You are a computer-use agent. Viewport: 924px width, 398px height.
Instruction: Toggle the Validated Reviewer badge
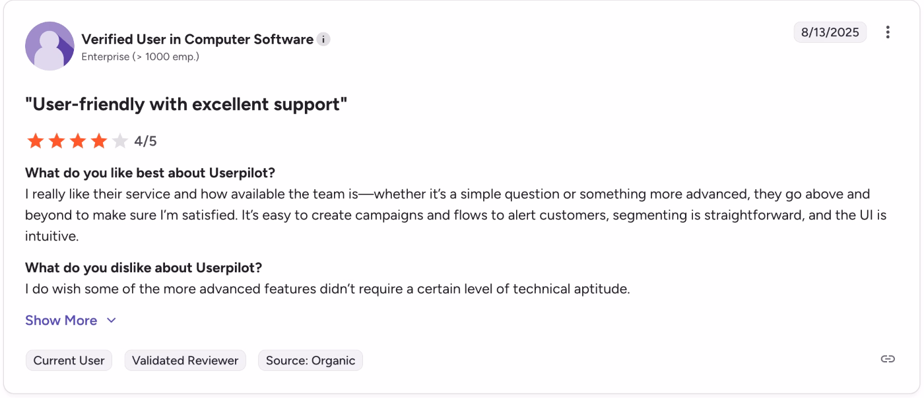[x=185, y=360]
